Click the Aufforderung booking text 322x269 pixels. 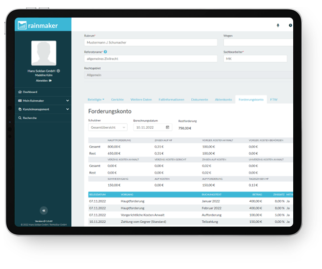click(212, 215)
